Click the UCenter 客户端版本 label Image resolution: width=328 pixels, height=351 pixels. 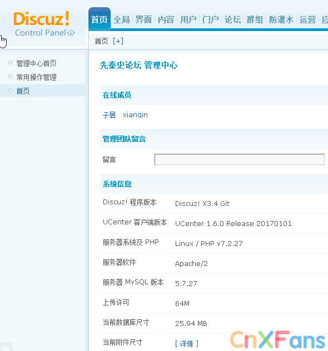135,222
